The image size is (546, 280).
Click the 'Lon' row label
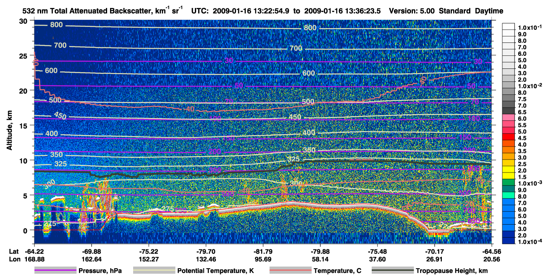point(14,259)
